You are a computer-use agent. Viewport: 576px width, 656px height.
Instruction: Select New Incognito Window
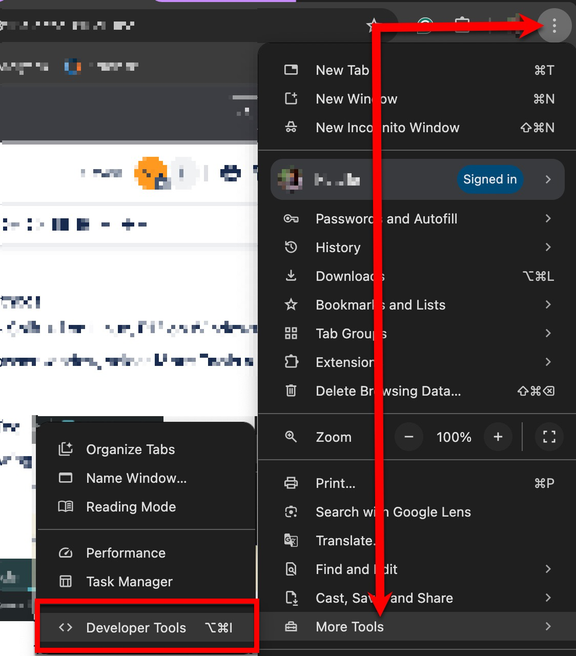[387, 128]
